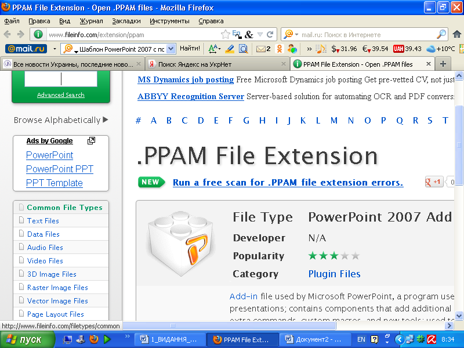The height and width of the screenshot is (348, 464).
Task: Open the @mail.ru logo dropdown arrow
Action: coord(55,49)
